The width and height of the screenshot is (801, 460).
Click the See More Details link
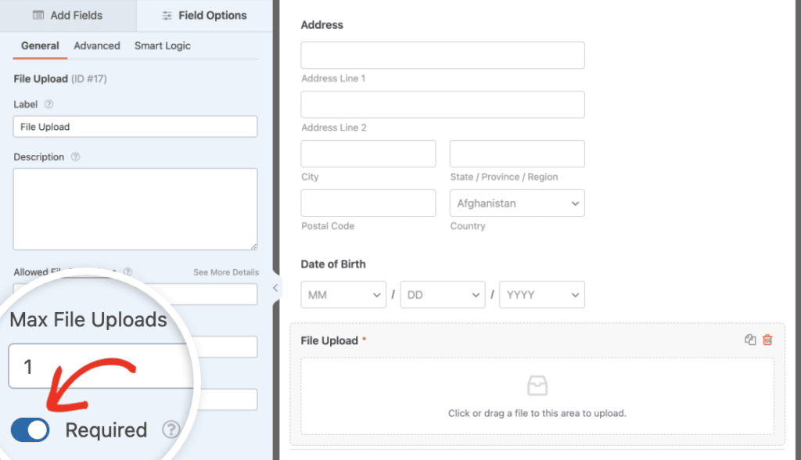click(225, 272)
